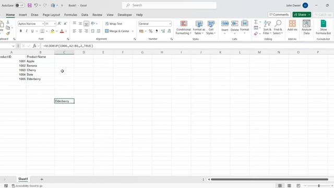
Task: Click Decrease Indent icon
Action: (x=93, y=31)
